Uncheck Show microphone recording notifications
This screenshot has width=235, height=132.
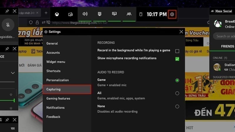(177, 59)
